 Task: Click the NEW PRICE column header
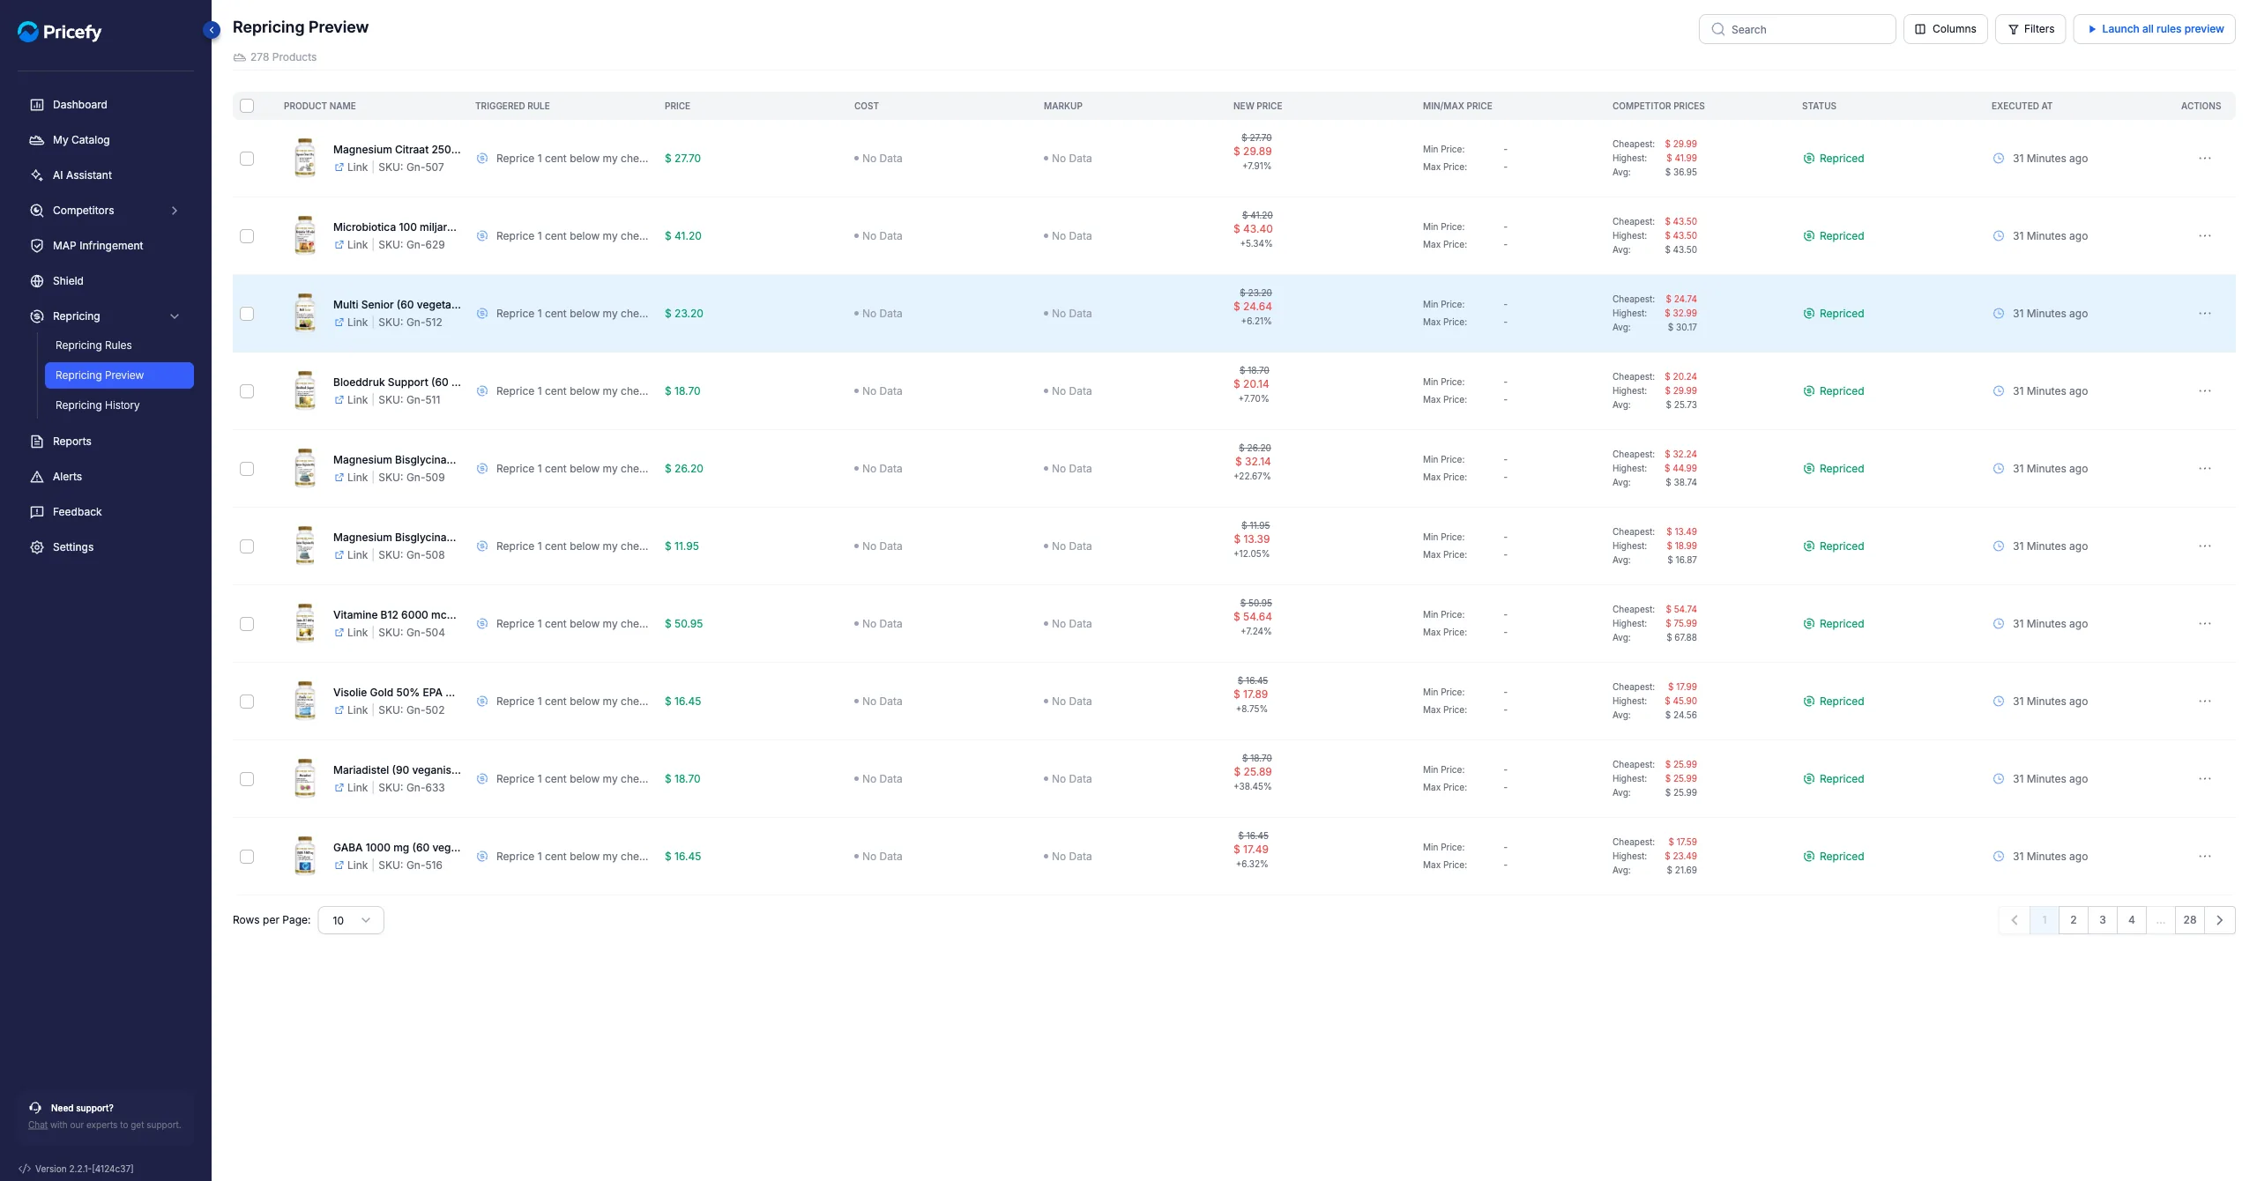(x=1257, y=106)
